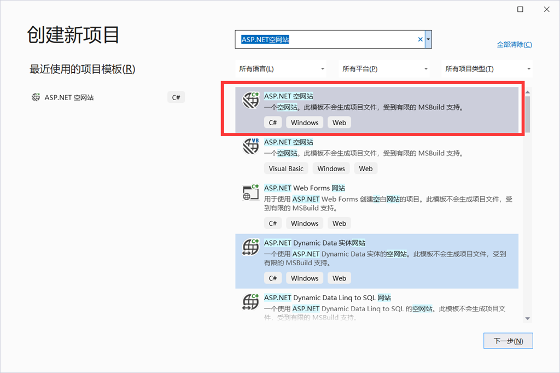Viewport: 560px width, 373px height.
Task: Expand the search history dropdown arrow
Action: (x=428, y=39)
